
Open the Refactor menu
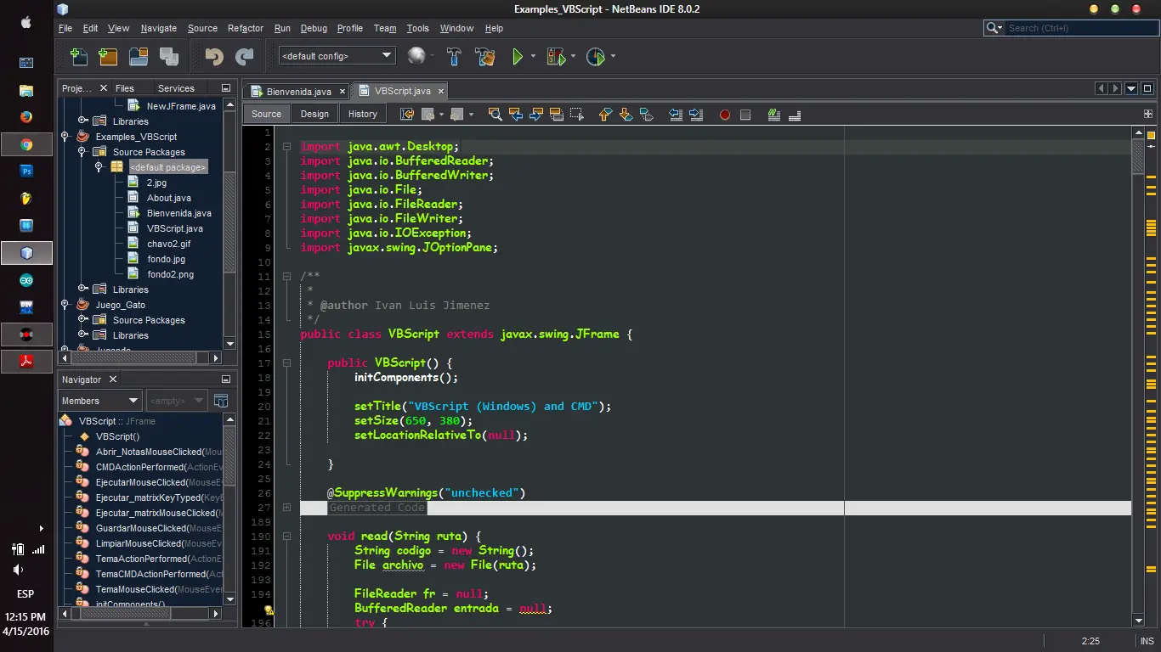pos(246,28)
